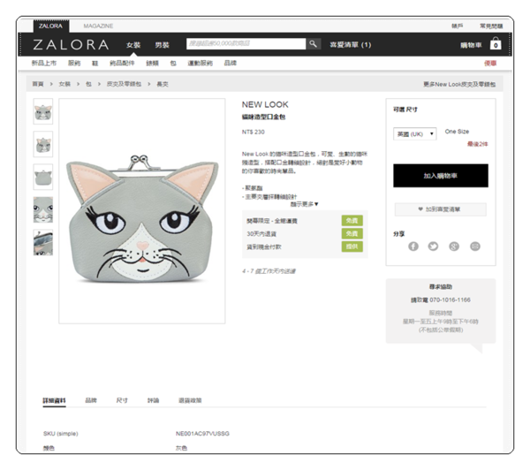Share the product by email icon
Viewport: 530px width, 470px height.
[x=475, y=246]
